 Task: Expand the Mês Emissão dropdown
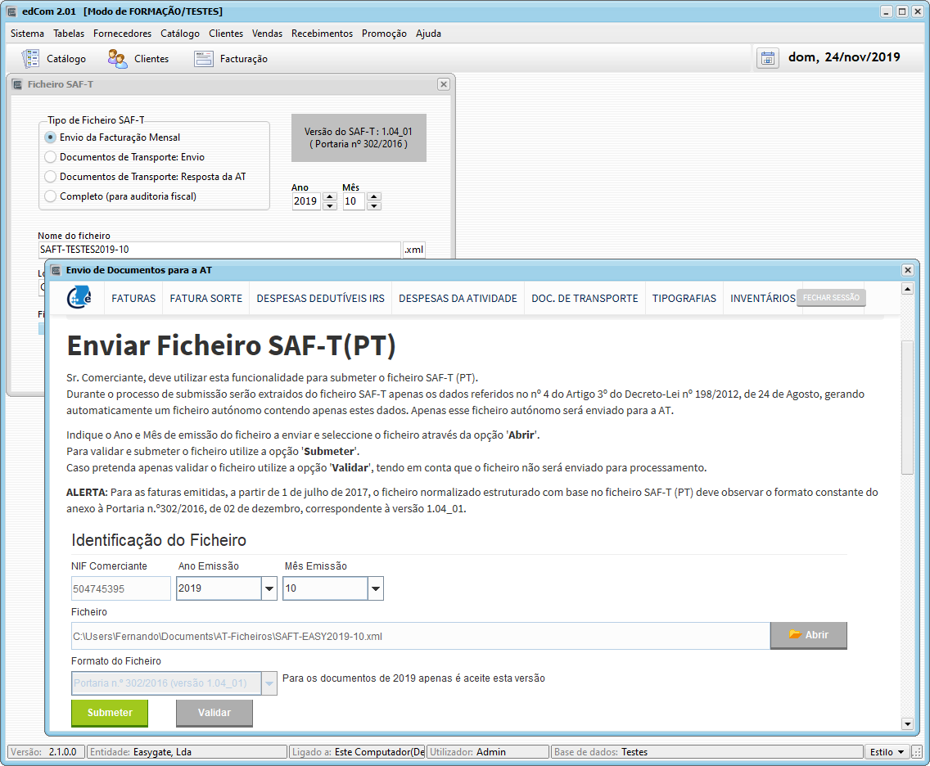(x=376, y=588)
